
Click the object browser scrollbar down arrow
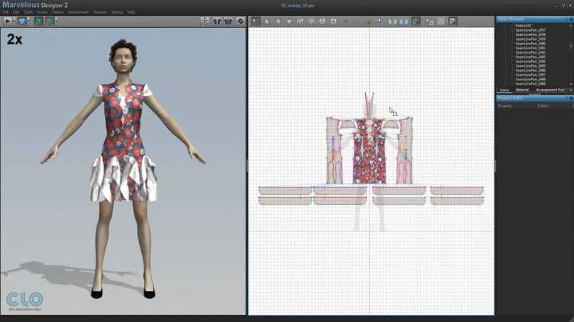click(x=570, y=83)
